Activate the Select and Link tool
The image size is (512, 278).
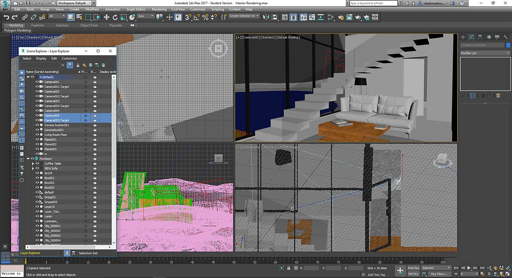click(x=25, y=17)
